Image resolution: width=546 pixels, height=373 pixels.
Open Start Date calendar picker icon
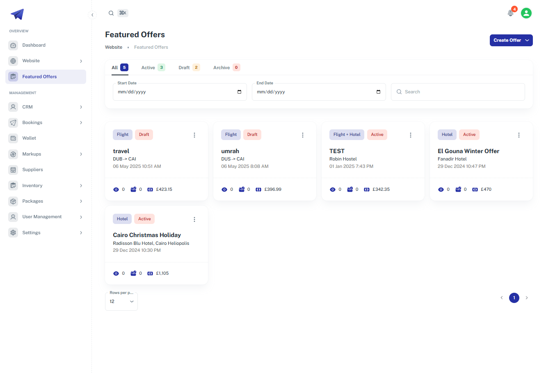(x=240, y=92)
